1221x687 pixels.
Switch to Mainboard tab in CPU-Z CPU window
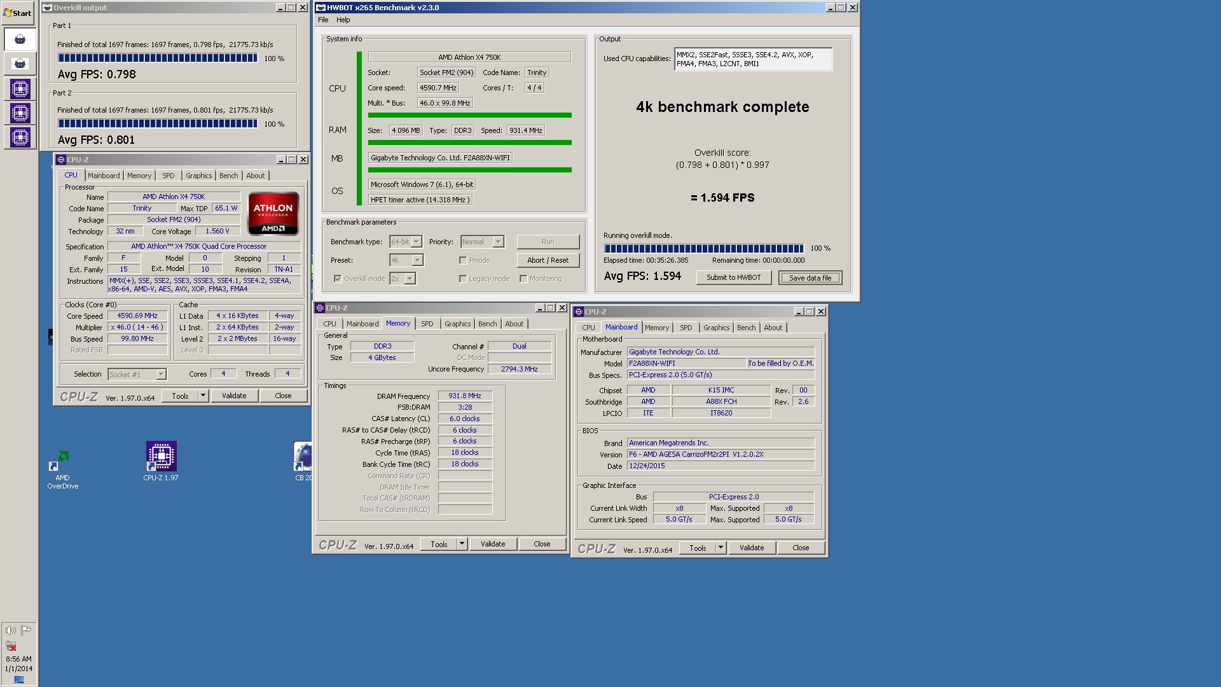(104, 176)
